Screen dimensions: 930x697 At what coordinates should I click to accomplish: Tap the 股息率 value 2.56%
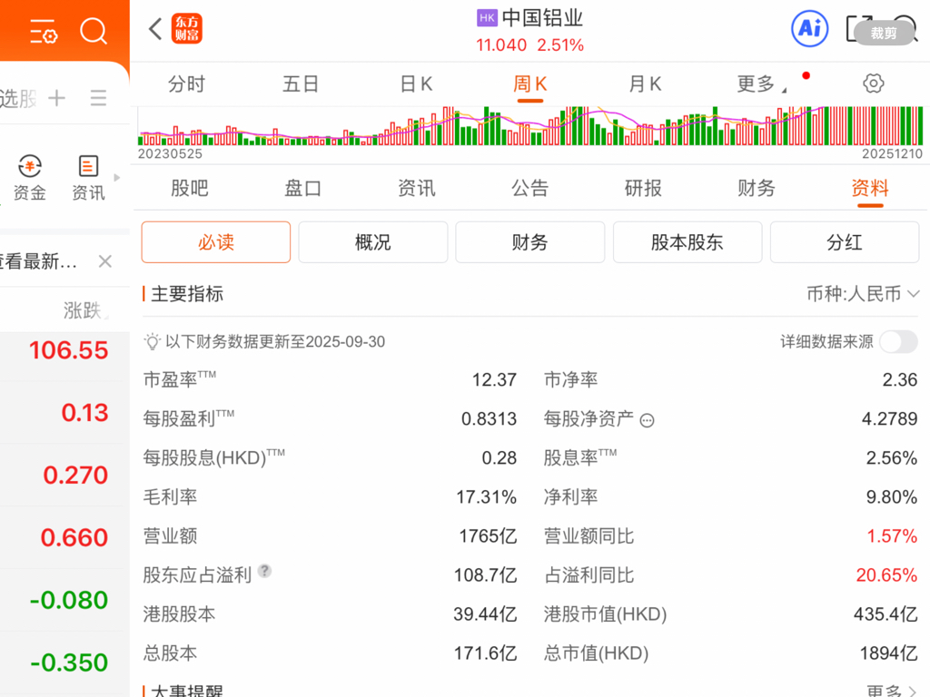tap(892, 457)
